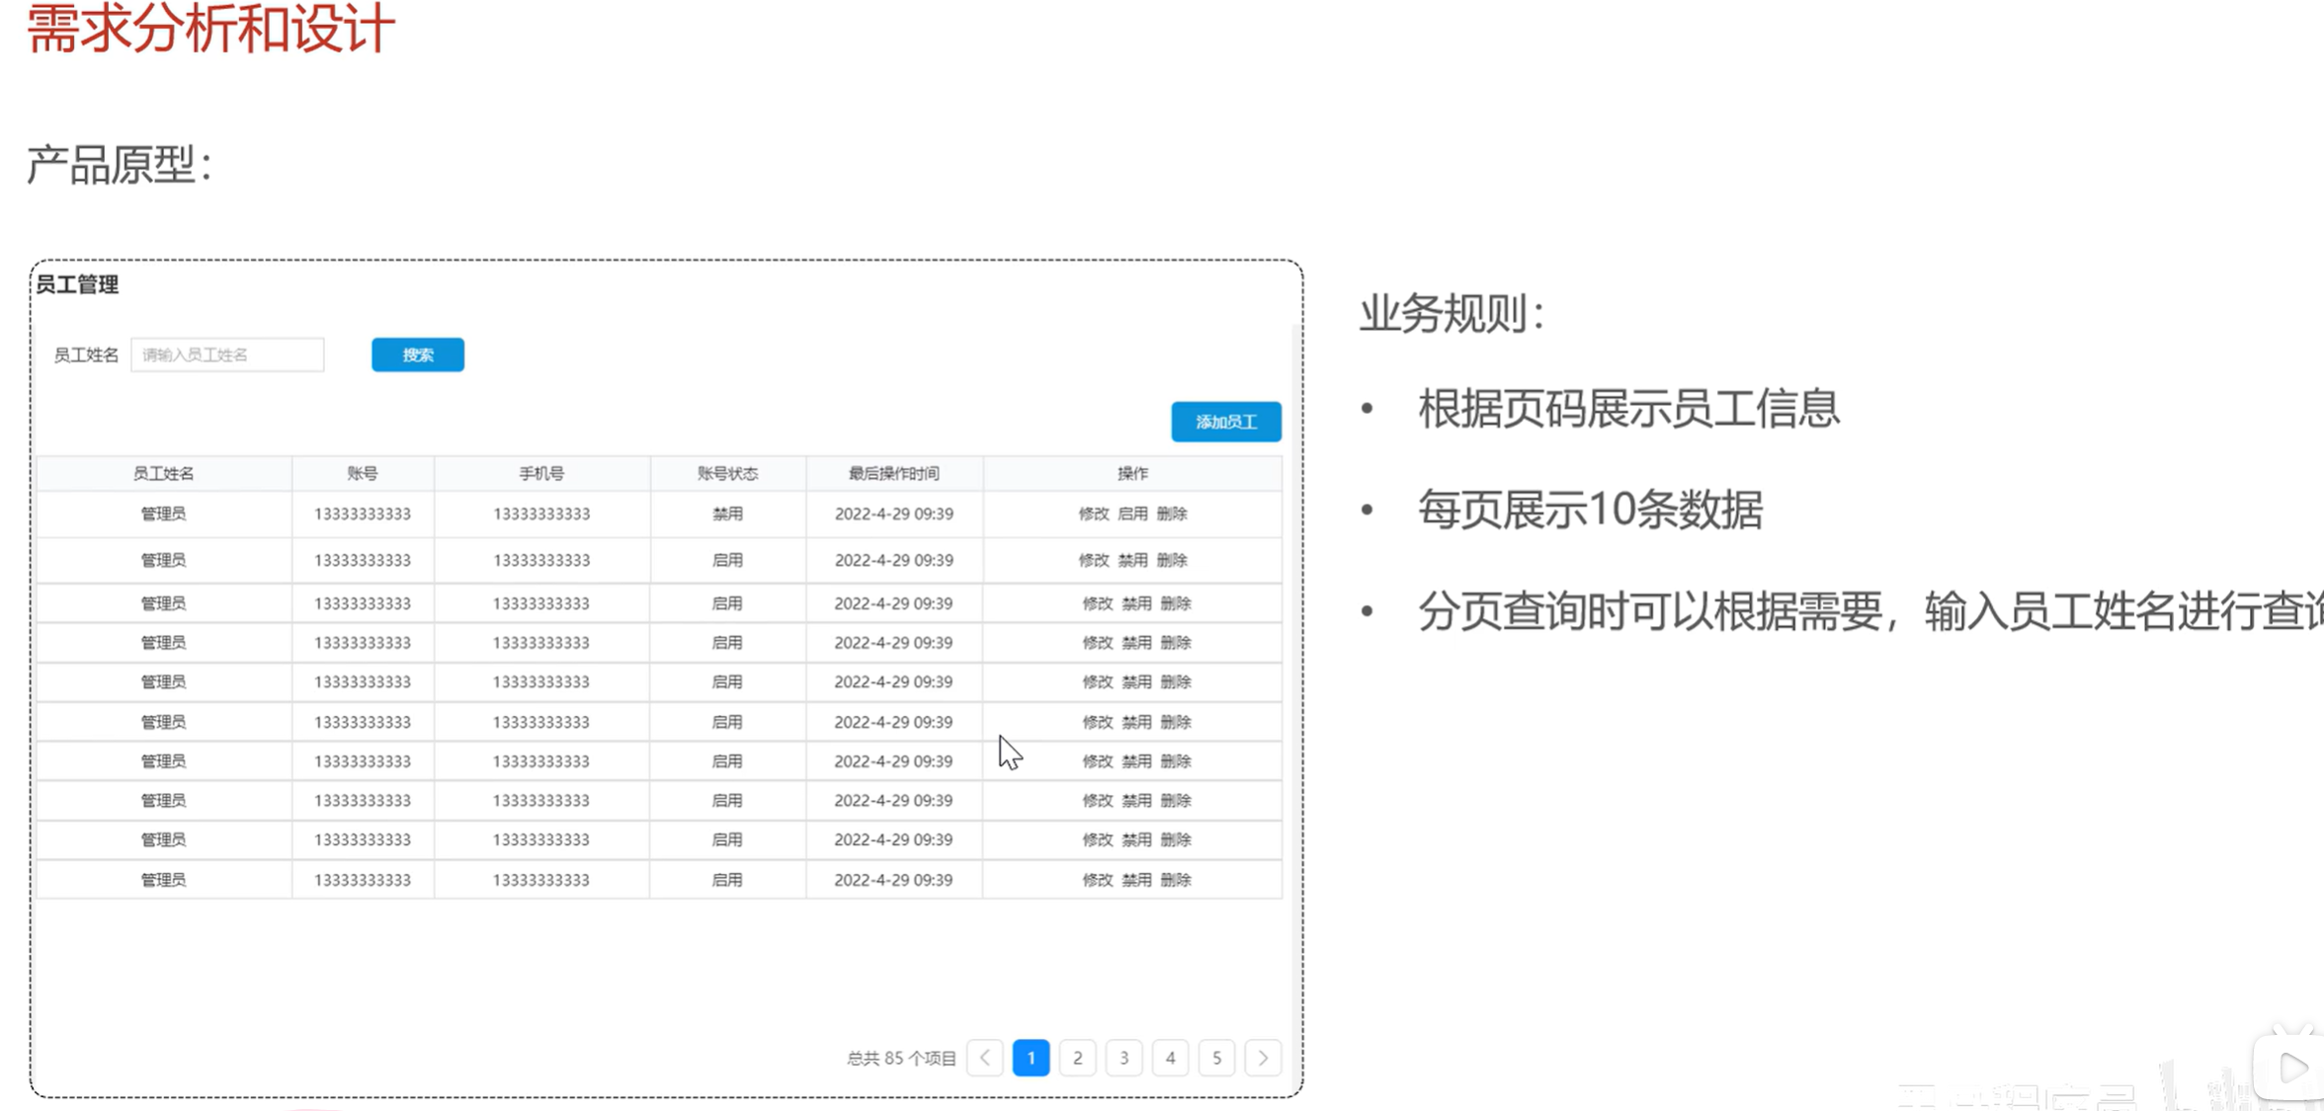This screenshot has height=1111, width=2324.
Task: Click the 账号状态 column header
Action: coord(726,473)
